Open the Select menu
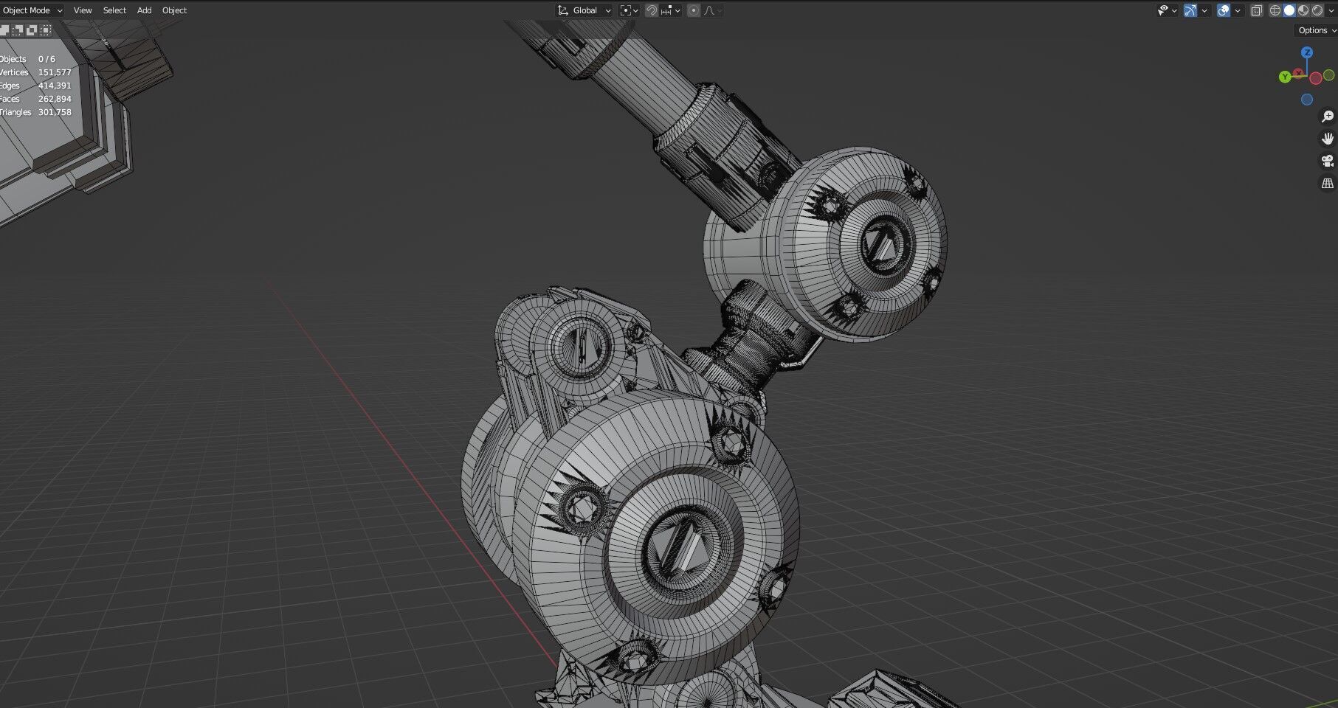Viewport: 1338px width, 708px height. point(114,10)
